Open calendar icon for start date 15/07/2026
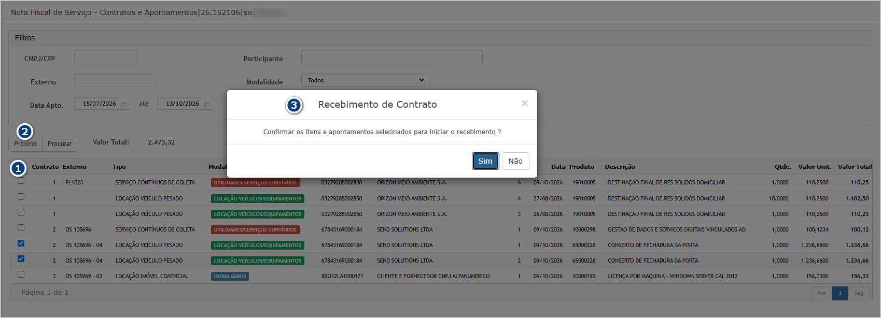881x318 pixels. click(x=124, y=104)
